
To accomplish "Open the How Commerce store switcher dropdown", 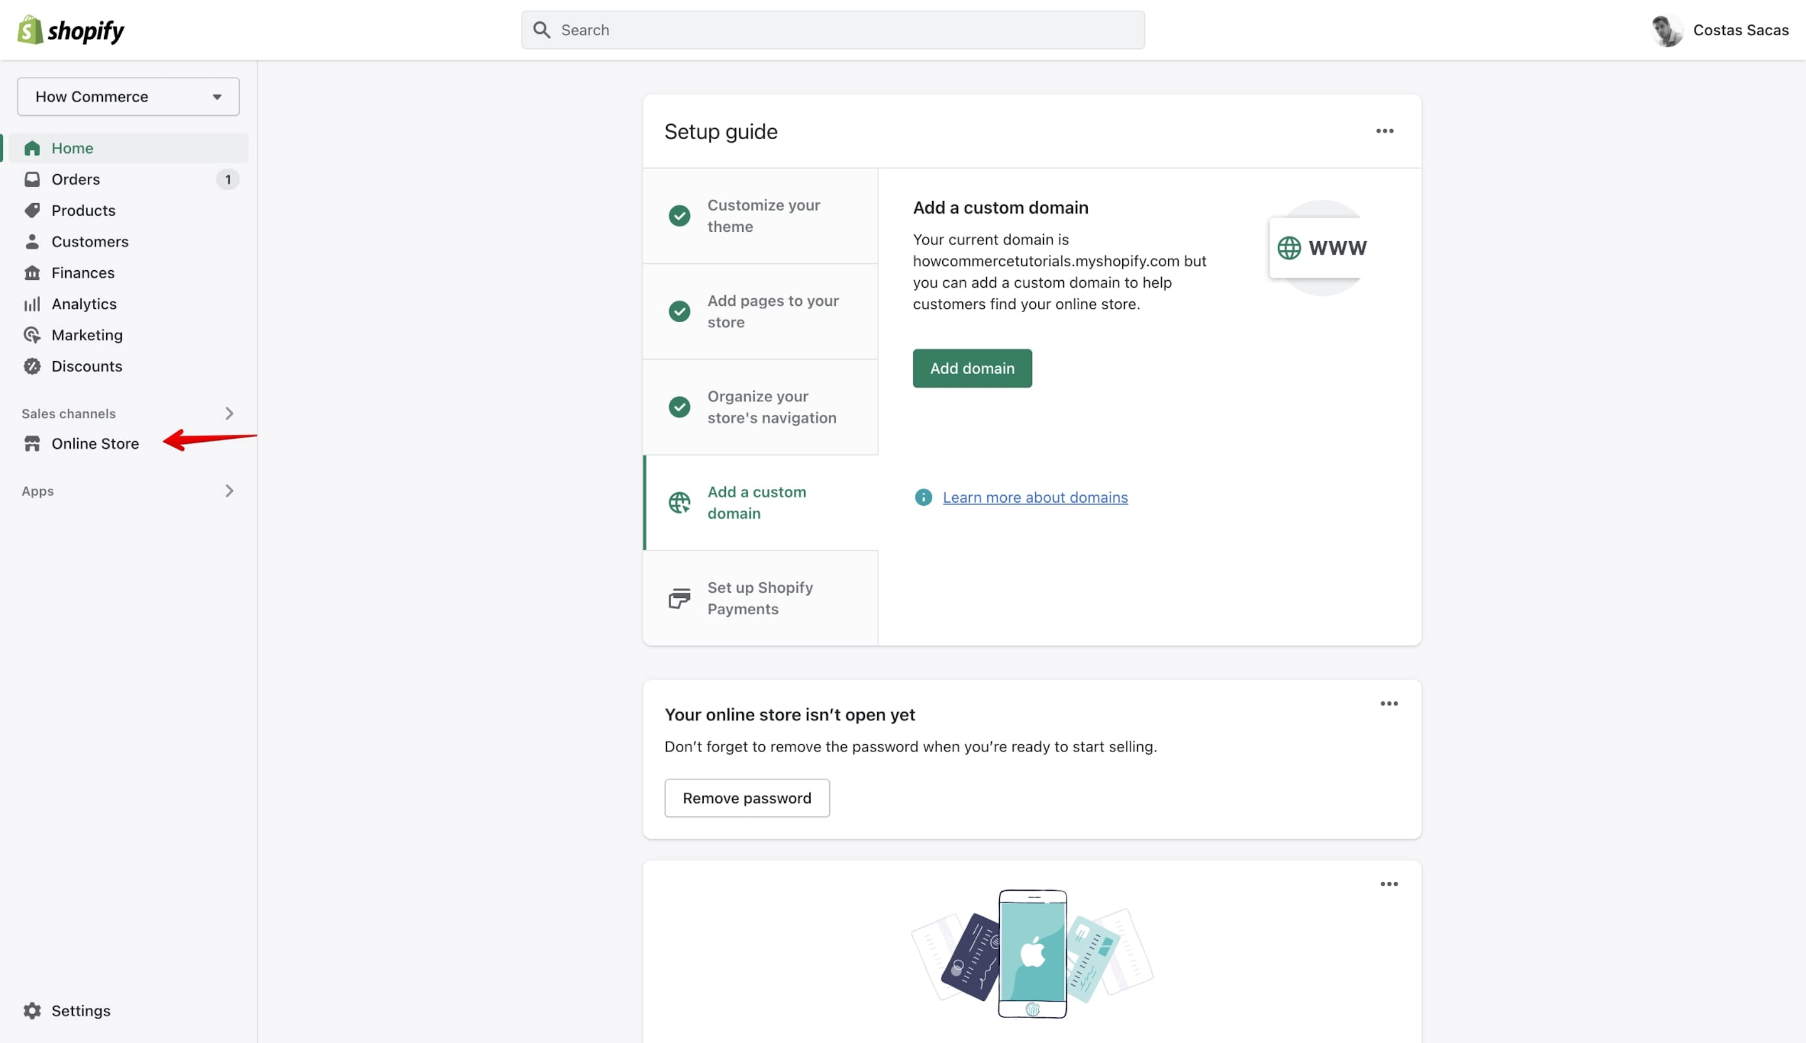I will pos(129,97).
